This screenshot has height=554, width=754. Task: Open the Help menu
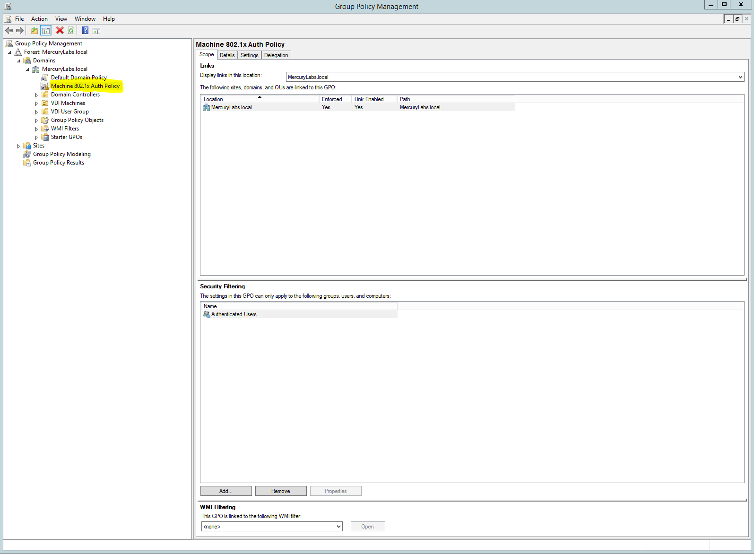(109, 19)
